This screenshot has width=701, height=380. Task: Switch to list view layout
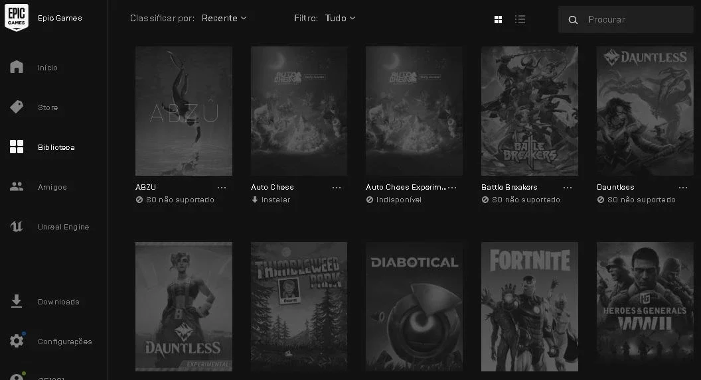click(x=520, y=19)
